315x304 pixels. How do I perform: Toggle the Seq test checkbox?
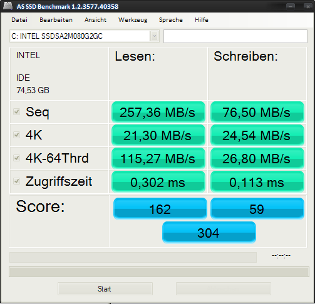[x=16, y=112]
